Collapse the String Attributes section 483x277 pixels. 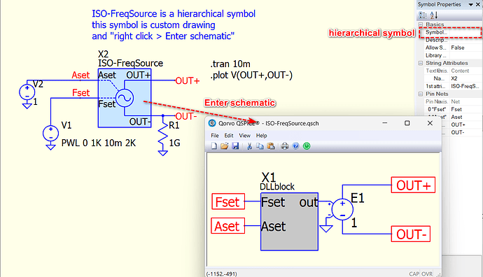[x=421, y=63]
